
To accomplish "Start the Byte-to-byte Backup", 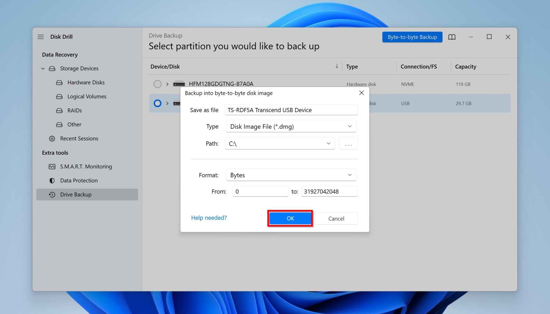I will pos(412,37).
